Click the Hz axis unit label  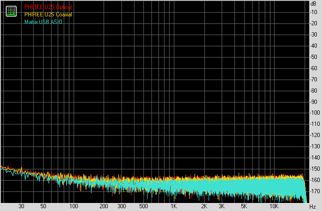coord(313,206)
